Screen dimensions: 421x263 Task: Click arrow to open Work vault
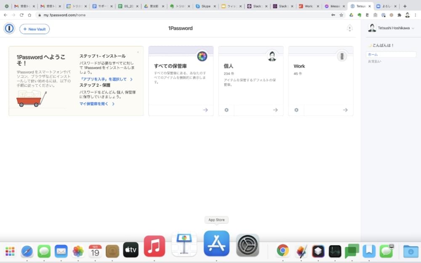tap(345, 110)
